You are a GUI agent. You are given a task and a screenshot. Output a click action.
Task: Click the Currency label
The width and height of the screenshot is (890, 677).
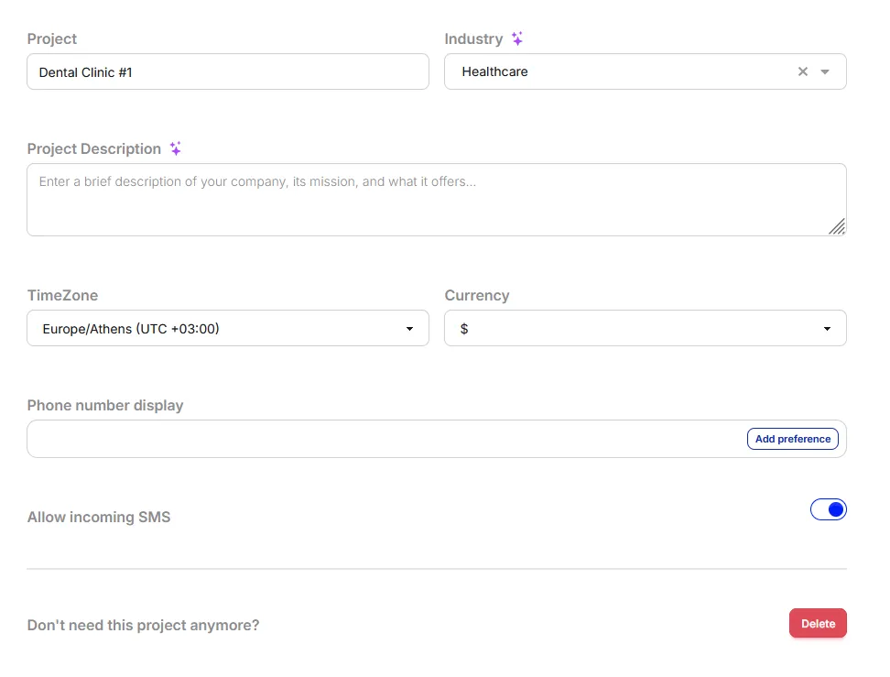477,295
